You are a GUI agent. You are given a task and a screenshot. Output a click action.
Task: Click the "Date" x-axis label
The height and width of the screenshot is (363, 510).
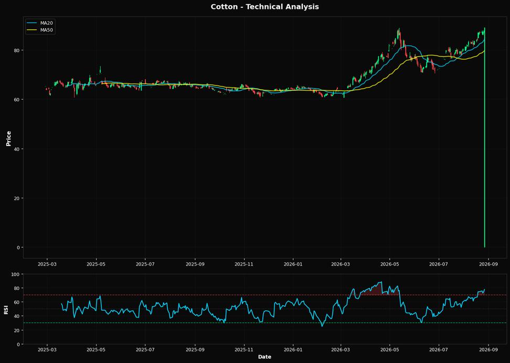(264, 357)
